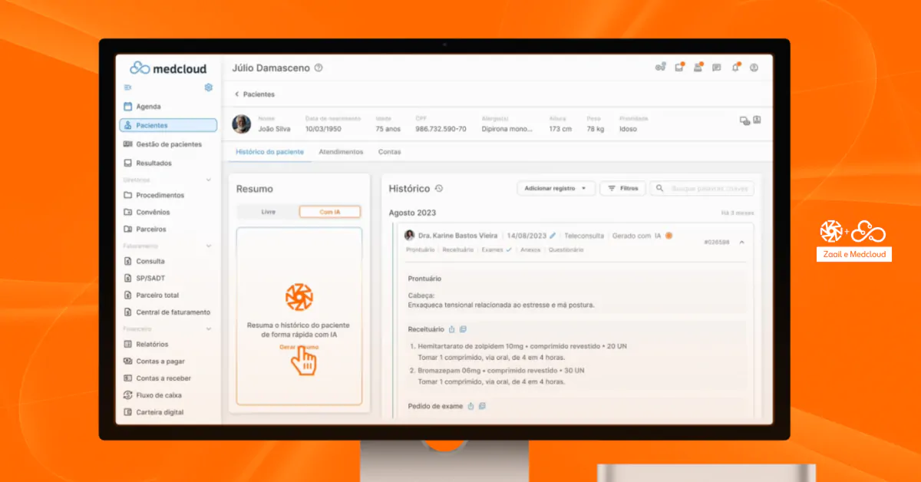Click João Silva's patient photo
The width and height of the screenshot is (921, 482).
click(242, 124)
